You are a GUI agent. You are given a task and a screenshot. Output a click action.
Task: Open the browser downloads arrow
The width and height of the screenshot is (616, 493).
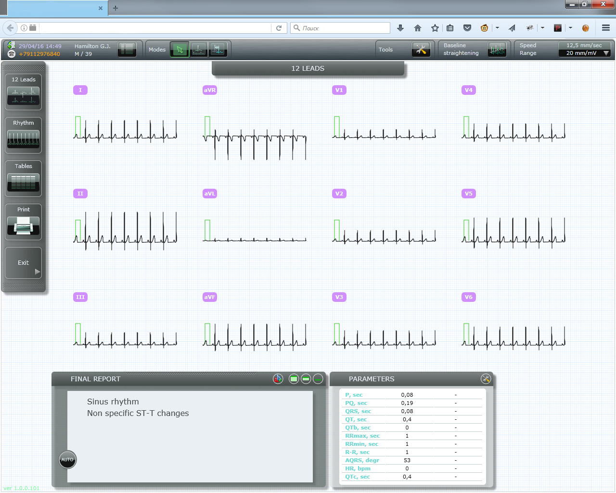(400, 28)
